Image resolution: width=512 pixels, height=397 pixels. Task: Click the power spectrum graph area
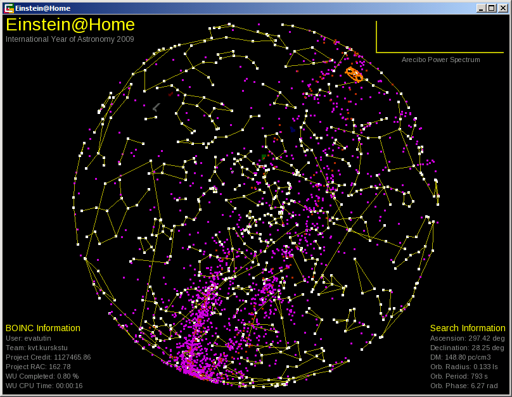tap(440, 37)
